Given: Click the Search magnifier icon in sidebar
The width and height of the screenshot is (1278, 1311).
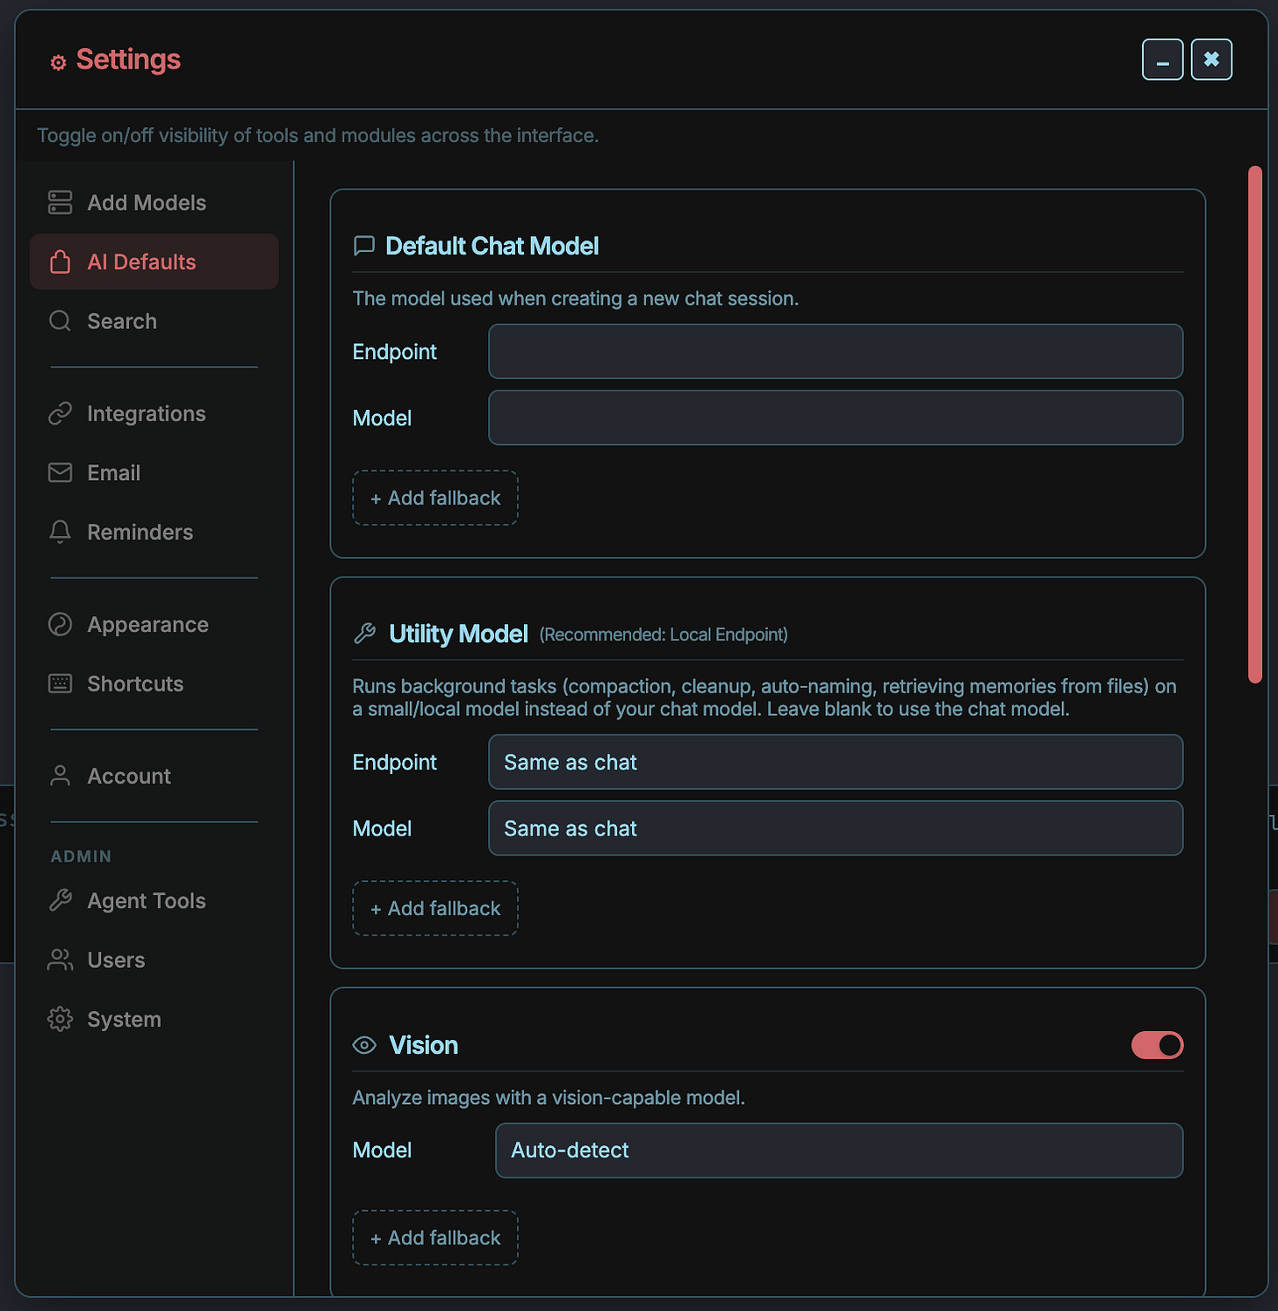Looking at the screenshot, I should pos(60,321).
